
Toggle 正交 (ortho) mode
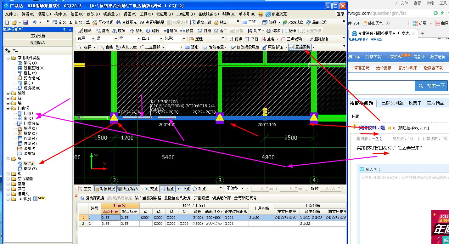coord(85,189)
